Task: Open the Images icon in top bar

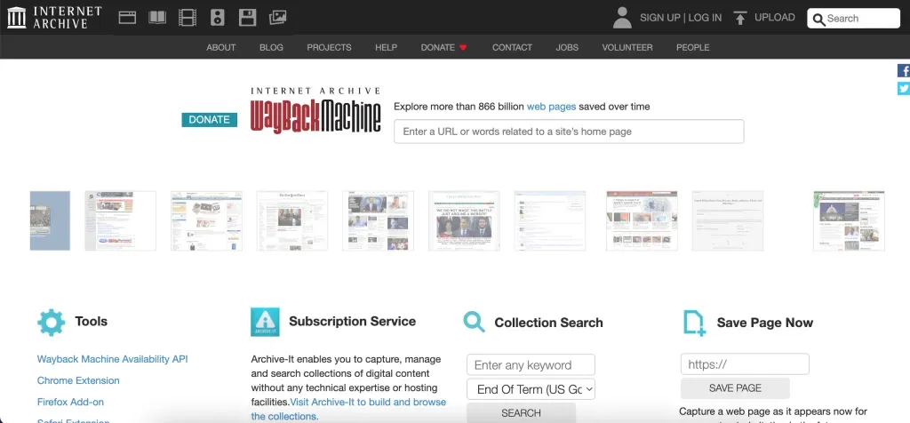Action: pos(278,18)
